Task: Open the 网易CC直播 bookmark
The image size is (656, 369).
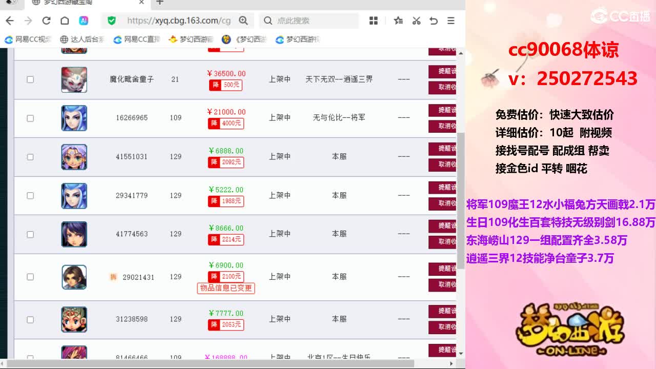Action: (x=137, y=39)
